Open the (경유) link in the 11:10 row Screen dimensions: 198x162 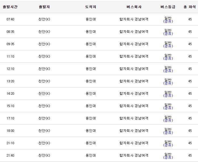tap(168, 58)
